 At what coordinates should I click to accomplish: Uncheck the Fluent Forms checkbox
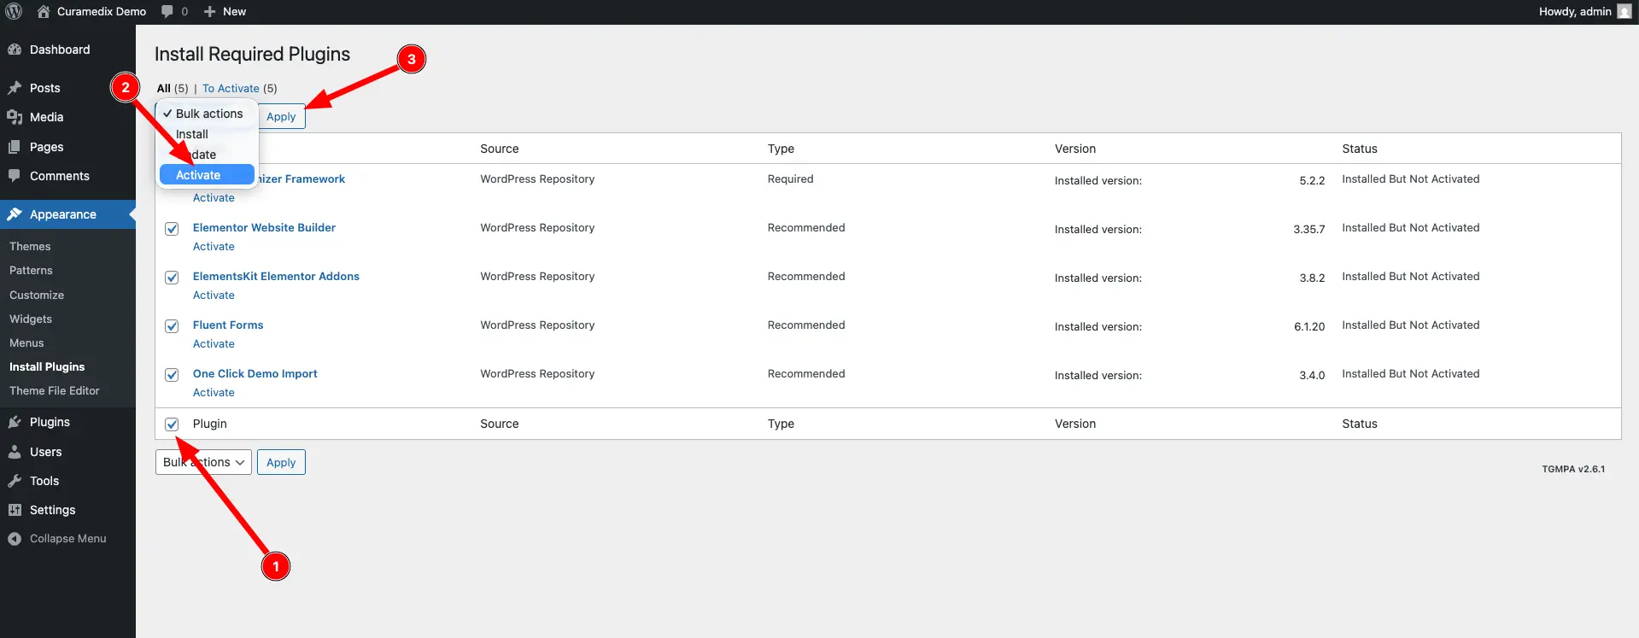172,326
